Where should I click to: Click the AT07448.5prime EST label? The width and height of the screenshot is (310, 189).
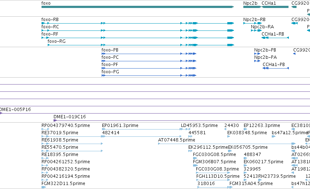(177, 140)
